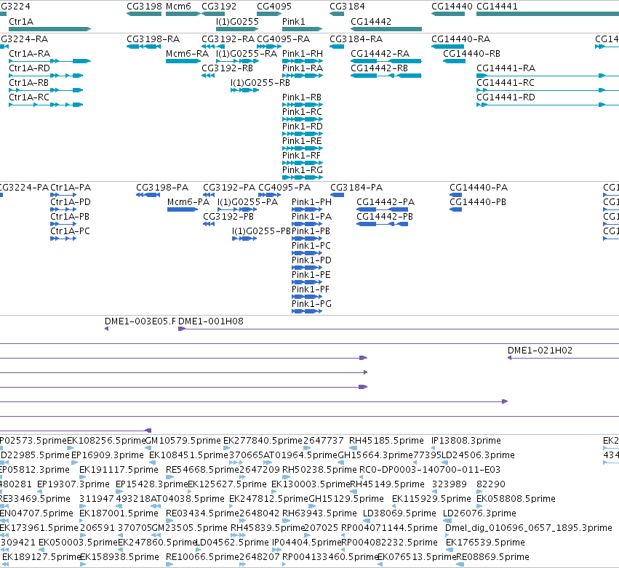Viewport: 619px width, 568px height.
Task: Select transcript Pink1-RE
Action: (x=303, y=148)
